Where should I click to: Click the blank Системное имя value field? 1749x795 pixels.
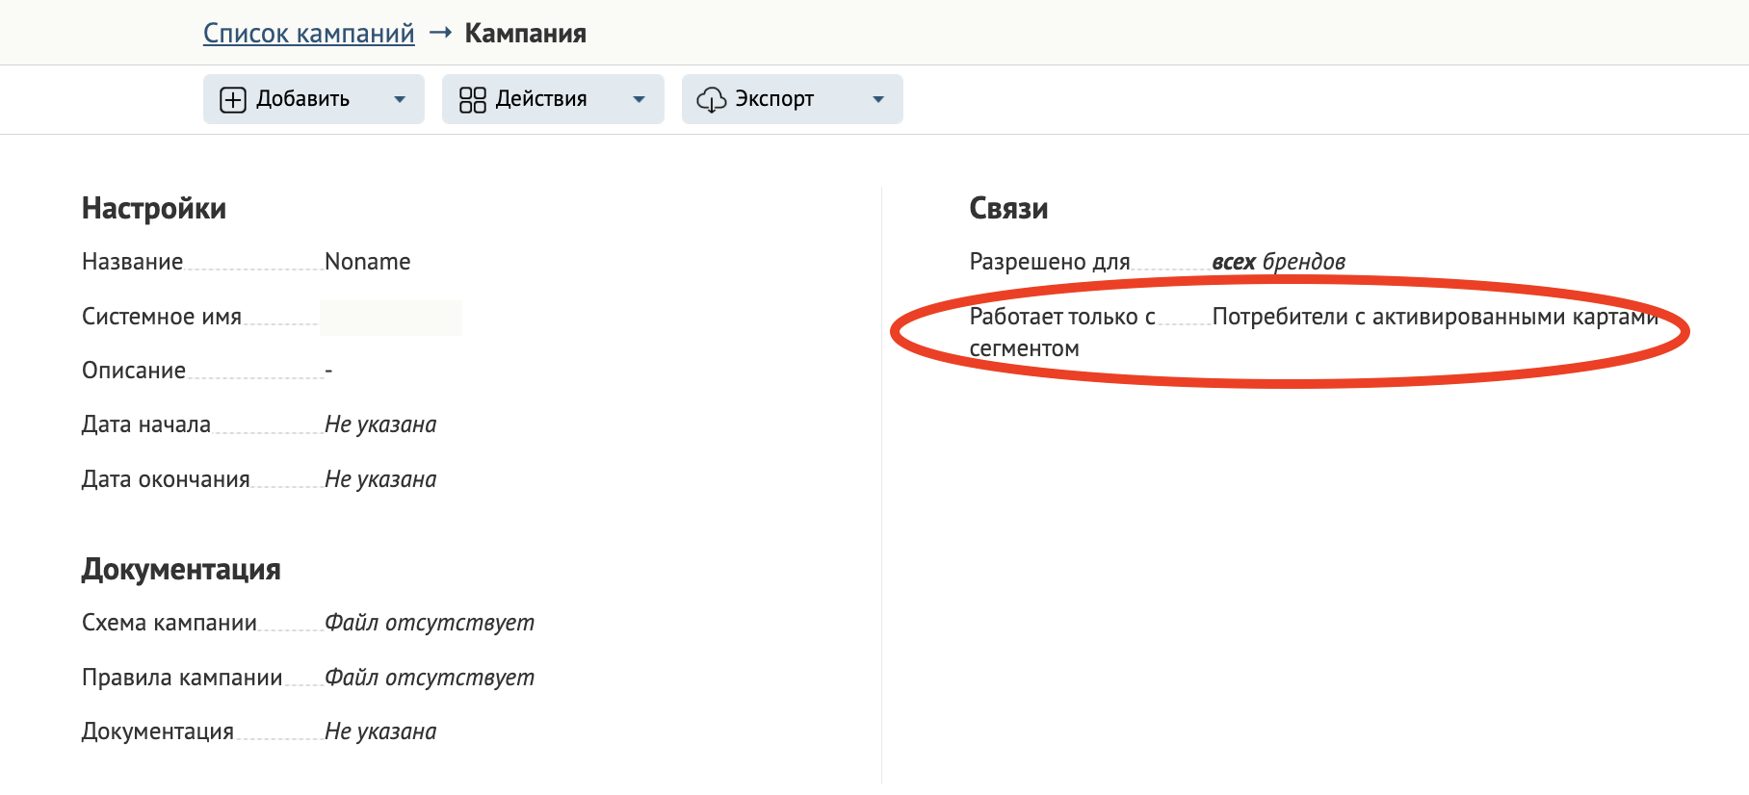click(391, 318)
